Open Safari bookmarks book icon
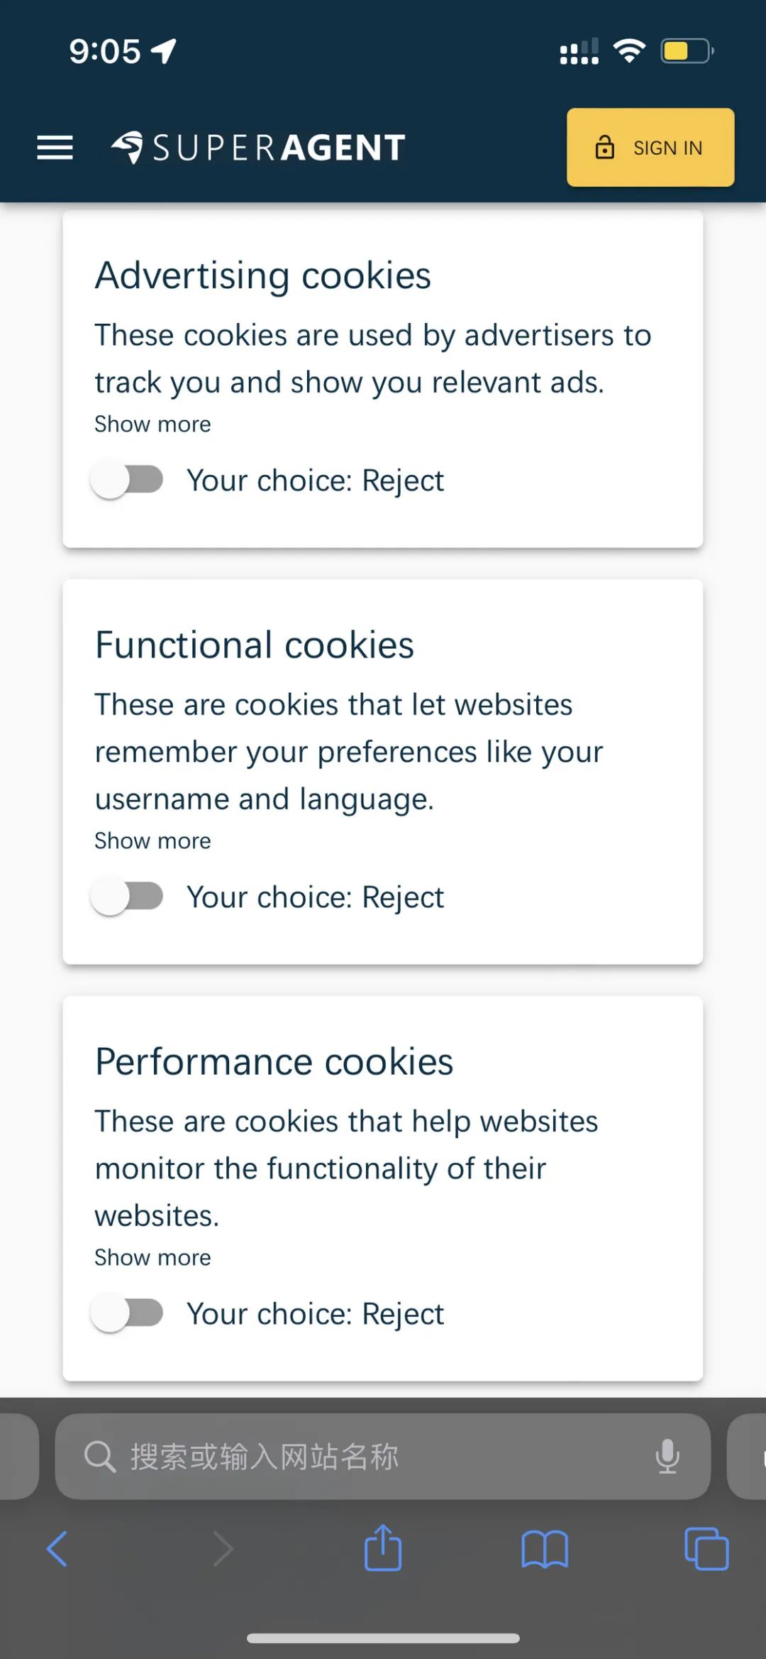 pyautogui.click(x=544, y=1548)
